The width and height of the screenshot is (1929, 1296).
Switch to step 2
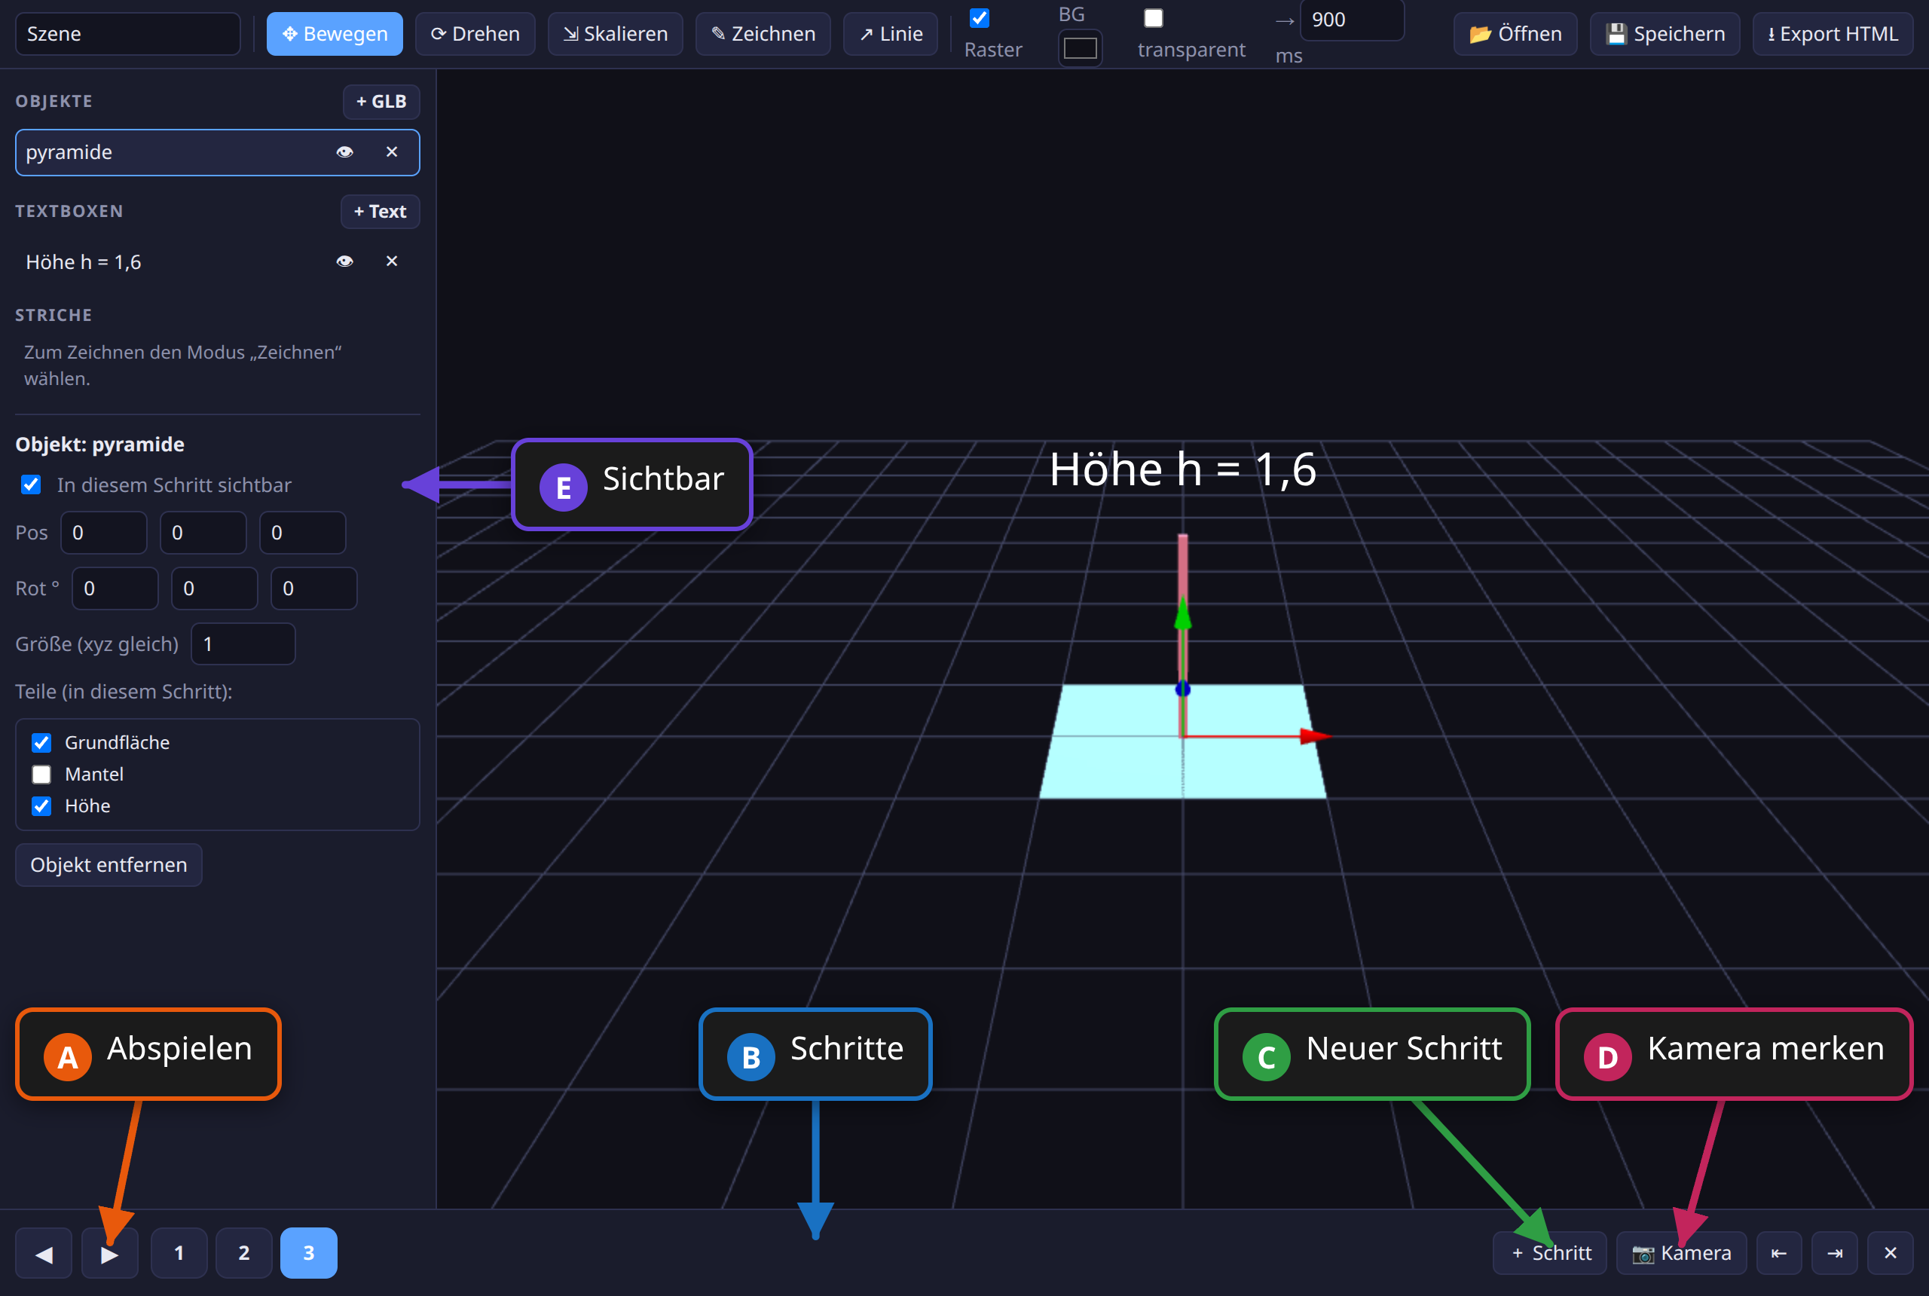click(x=244, y=1253)
